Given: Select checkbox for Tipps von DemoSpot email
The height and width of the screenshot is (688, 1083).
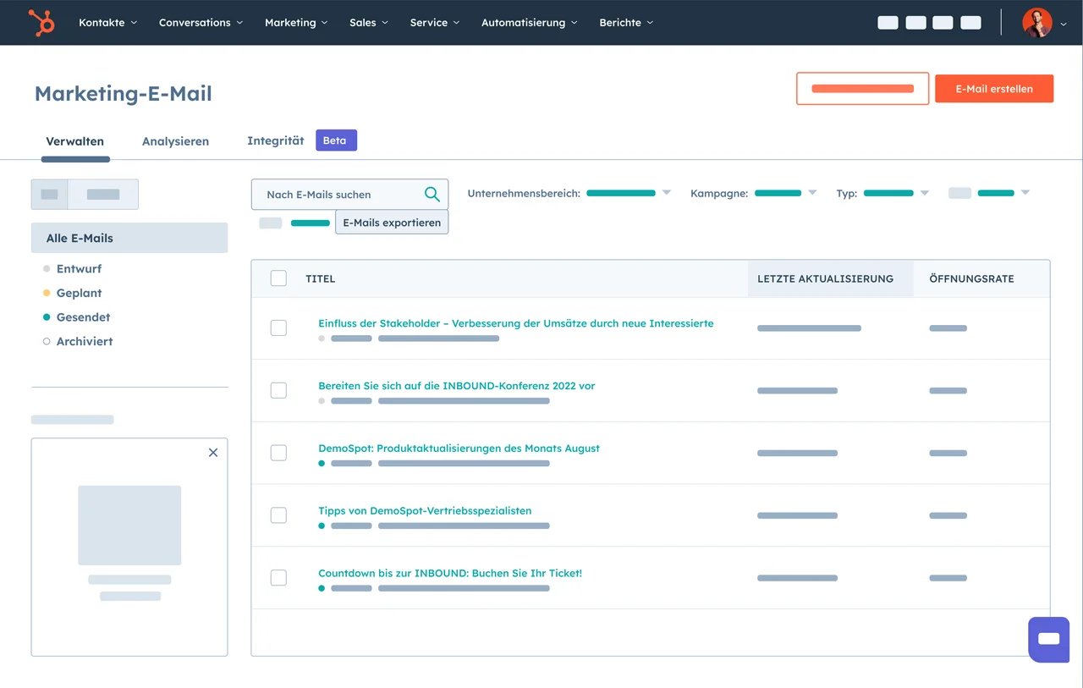Looking at the screenshot, I should (x=278, y=515).
